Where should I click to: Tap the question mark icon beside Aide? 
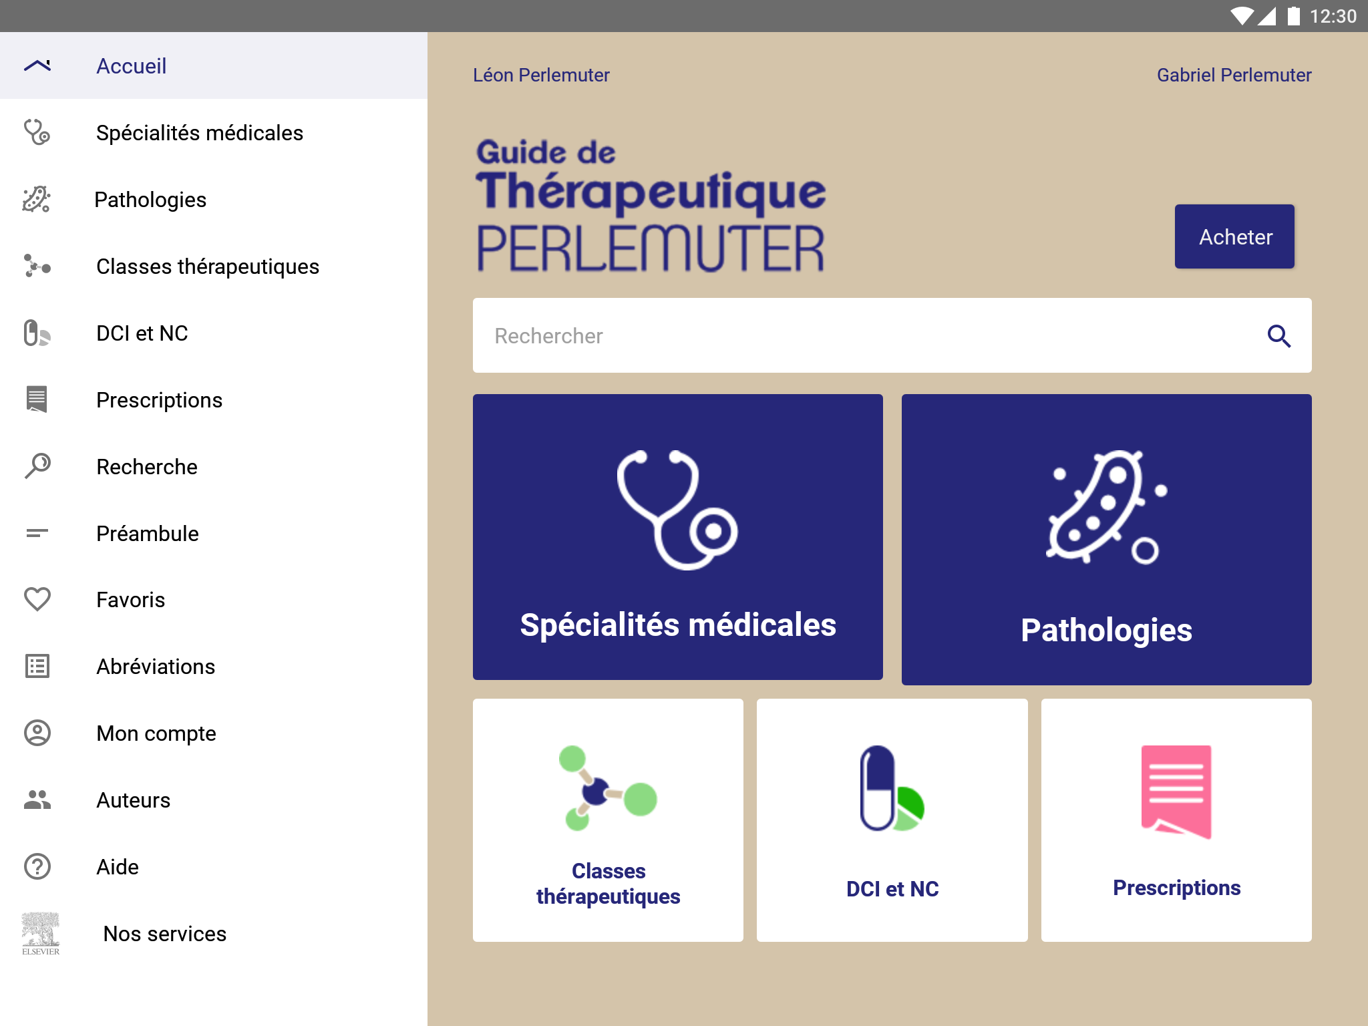click(37, 866)
